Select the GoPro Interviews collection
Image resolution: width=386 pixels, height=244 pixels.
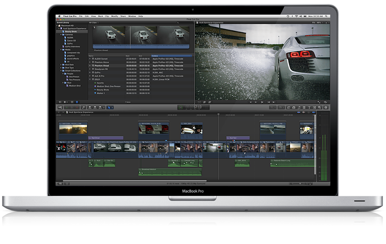pos(72,46)
